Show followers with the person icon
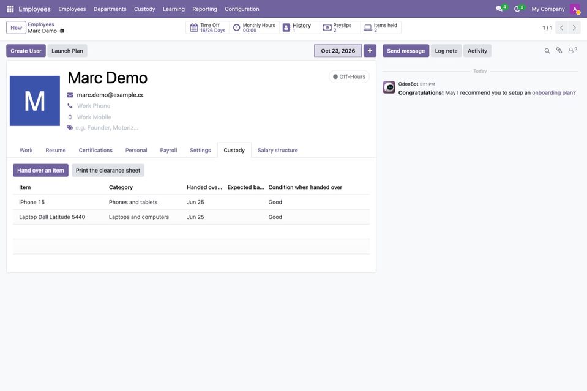Viewport: 587px width, 391px height. 572,51
